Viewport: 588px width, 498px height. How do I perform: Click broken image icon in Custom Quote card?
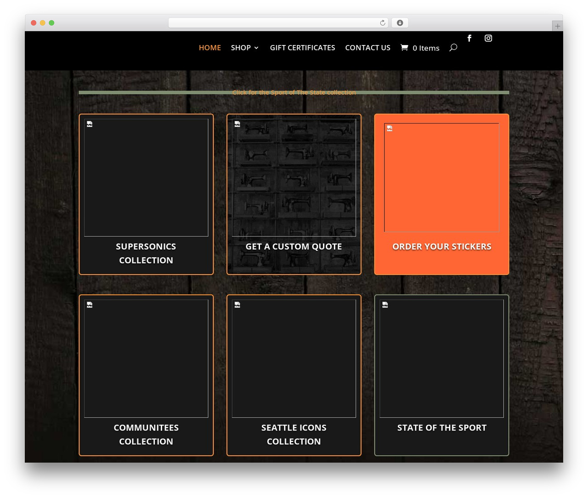point(237,124)
